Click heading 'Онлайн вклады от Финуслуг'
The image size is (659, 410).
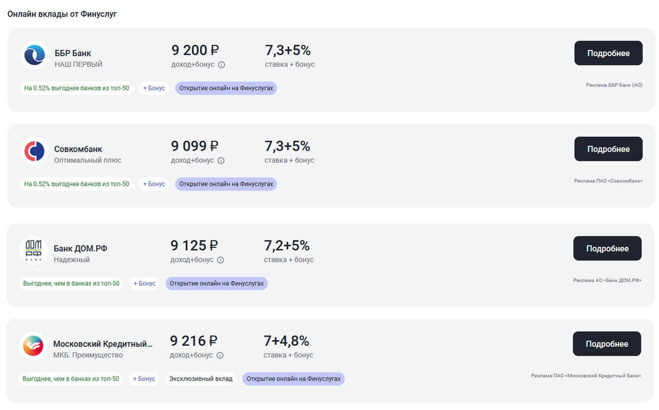click(x=62, y=14)
